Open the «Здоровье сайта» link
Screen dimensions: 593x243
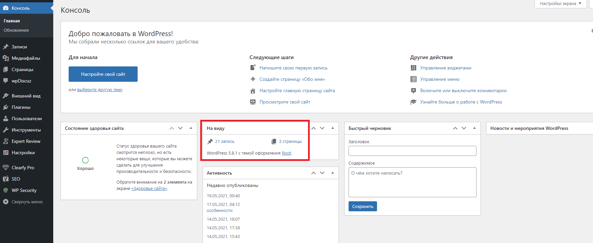coord(149,189)
